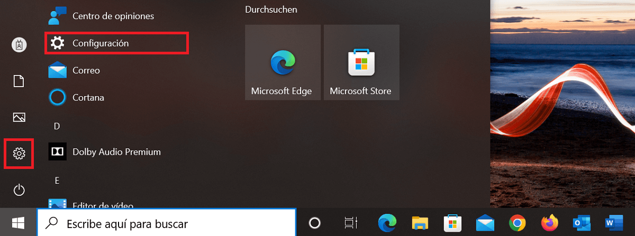Click the user account avatar in Start sidebar
Screen dimensions: 635x236
pos(19,45)
